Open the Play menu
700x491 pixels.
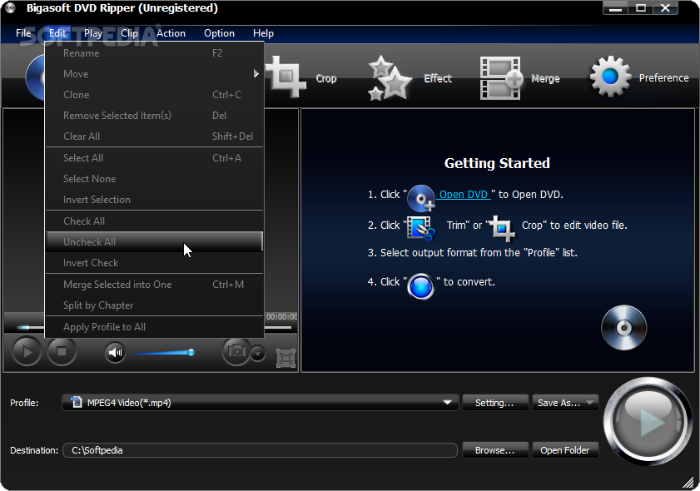pyautogui.click(x=93, y=33)
